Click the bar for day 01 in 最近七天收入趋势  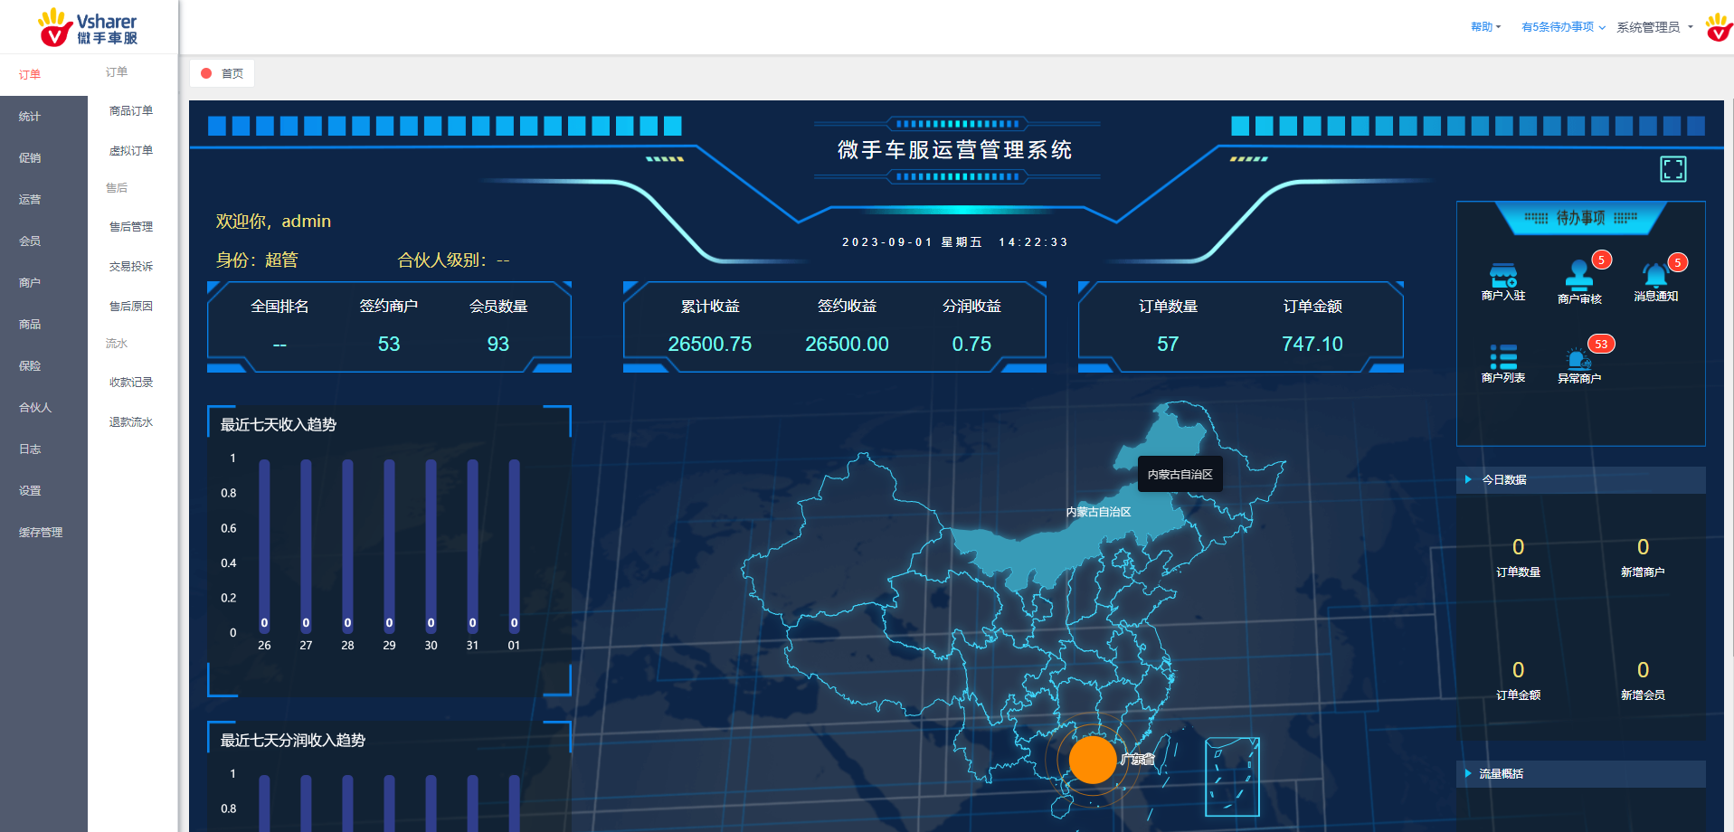[514, 545]
